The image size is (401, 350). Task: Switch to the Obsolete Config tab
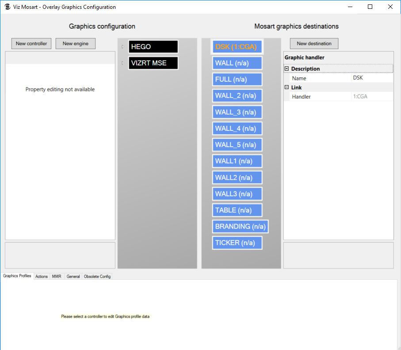pos(97,276)
